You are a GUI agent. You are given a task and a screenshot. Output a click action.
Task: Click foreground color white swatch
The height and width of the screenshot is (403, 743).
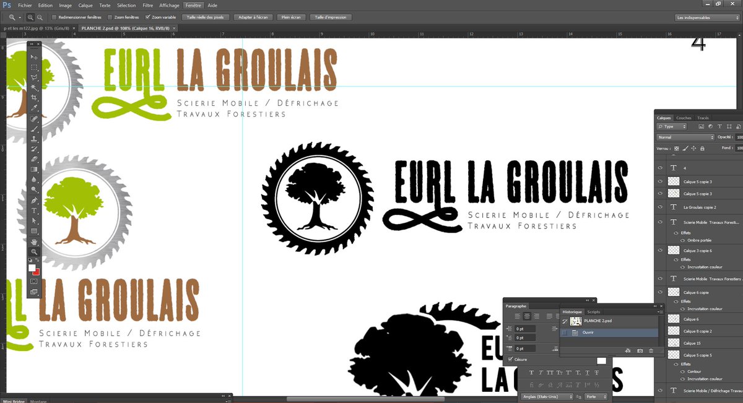point(32,267)
